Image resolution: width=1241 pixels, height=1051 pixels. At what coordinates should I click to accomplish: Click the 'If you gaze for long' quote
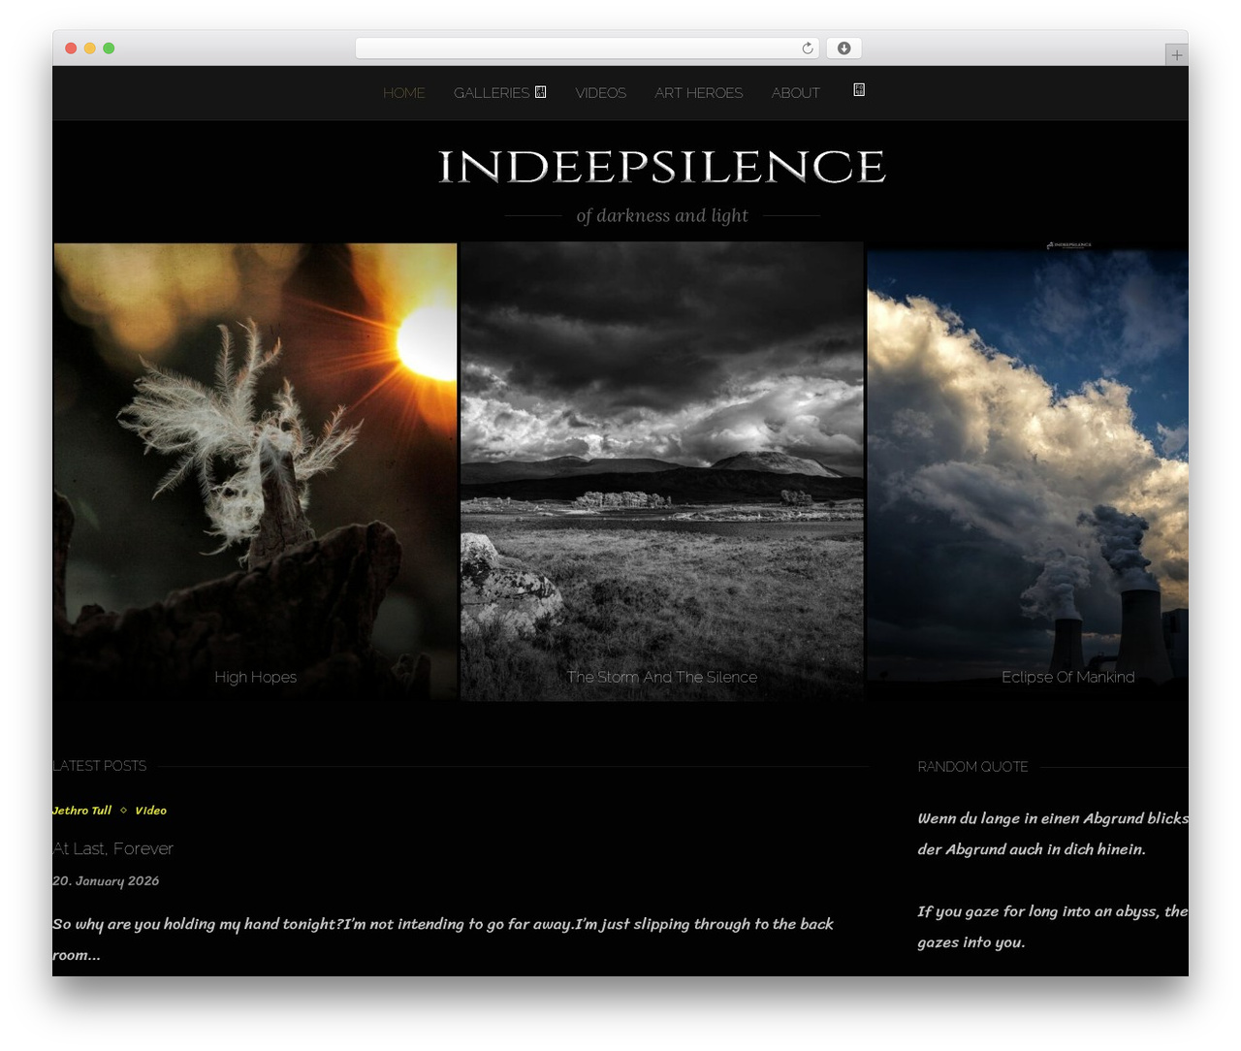coord(1053,927)
